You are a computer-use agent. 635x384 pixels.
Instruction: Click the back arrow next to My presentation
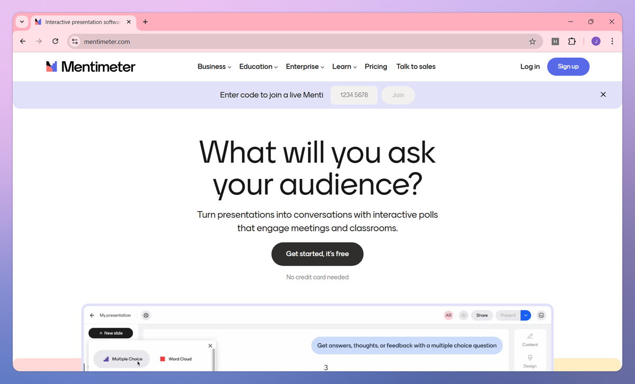pyautogui.click(x=92, y=315)
